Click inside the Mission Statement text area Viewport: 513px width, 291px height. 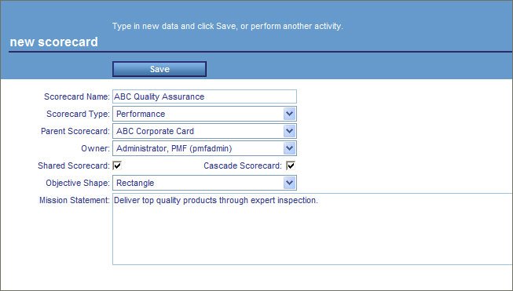point(313,229)
